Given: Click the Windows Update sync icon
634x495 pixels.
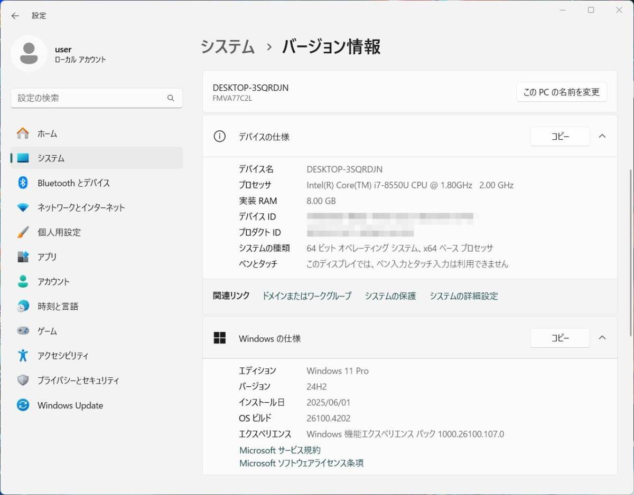Looking at the screenshot, I should 23,405.
